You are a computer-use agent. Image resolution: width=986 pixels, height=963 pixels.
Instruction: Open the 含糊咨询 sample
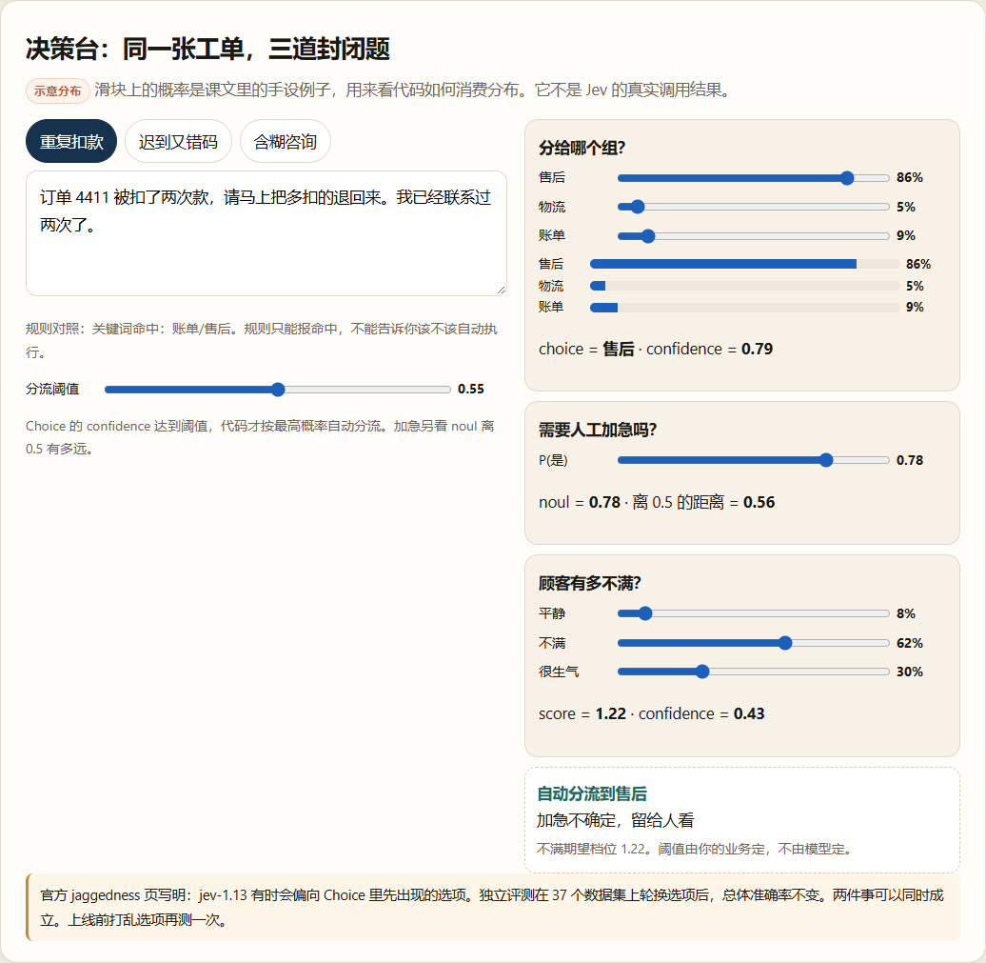click(x=285, y=141)
